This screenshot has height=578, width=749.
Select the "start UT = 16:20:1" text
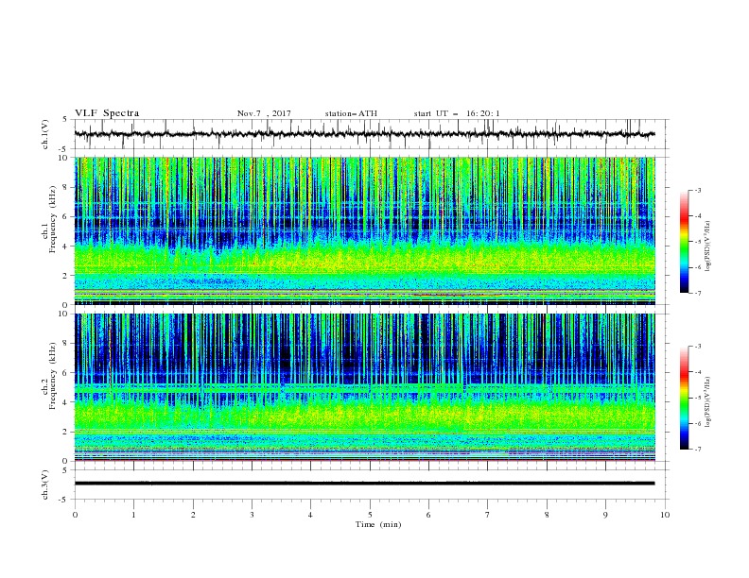coord(457,113)
